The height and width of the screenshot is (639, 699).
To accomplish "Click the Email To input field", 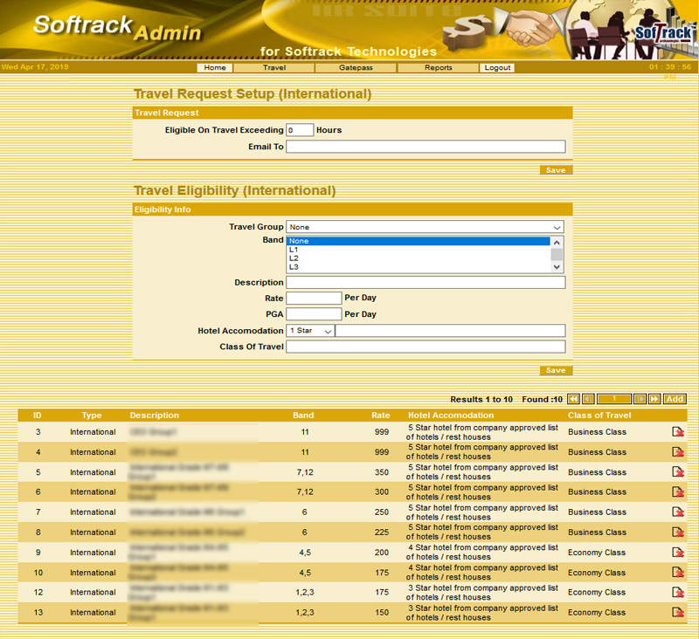I will click(426, 147).
